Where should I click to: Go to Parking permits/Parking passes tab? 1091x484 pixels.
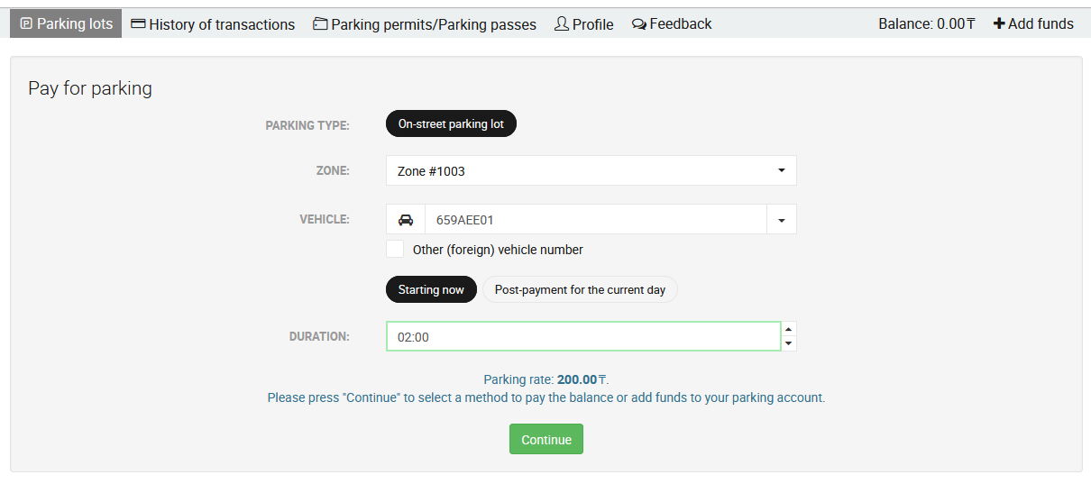point(433,24)
